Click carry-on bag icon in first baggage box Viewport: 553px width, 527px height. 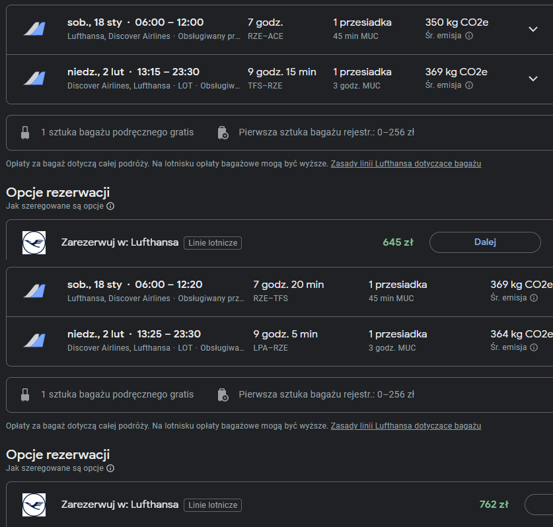click(x=25, y=133)
